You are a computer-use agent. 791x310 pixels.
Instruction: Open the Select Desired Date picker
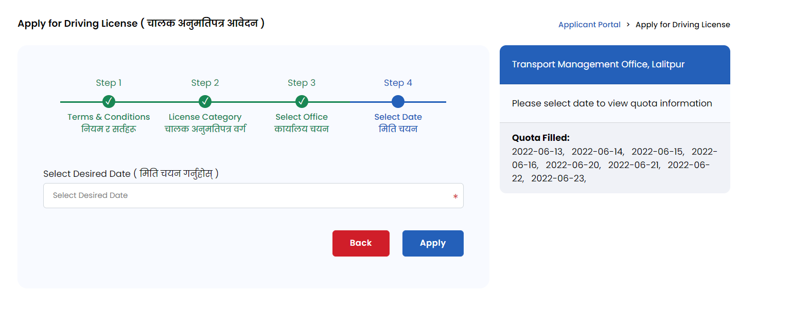click(x=253, y=195)
